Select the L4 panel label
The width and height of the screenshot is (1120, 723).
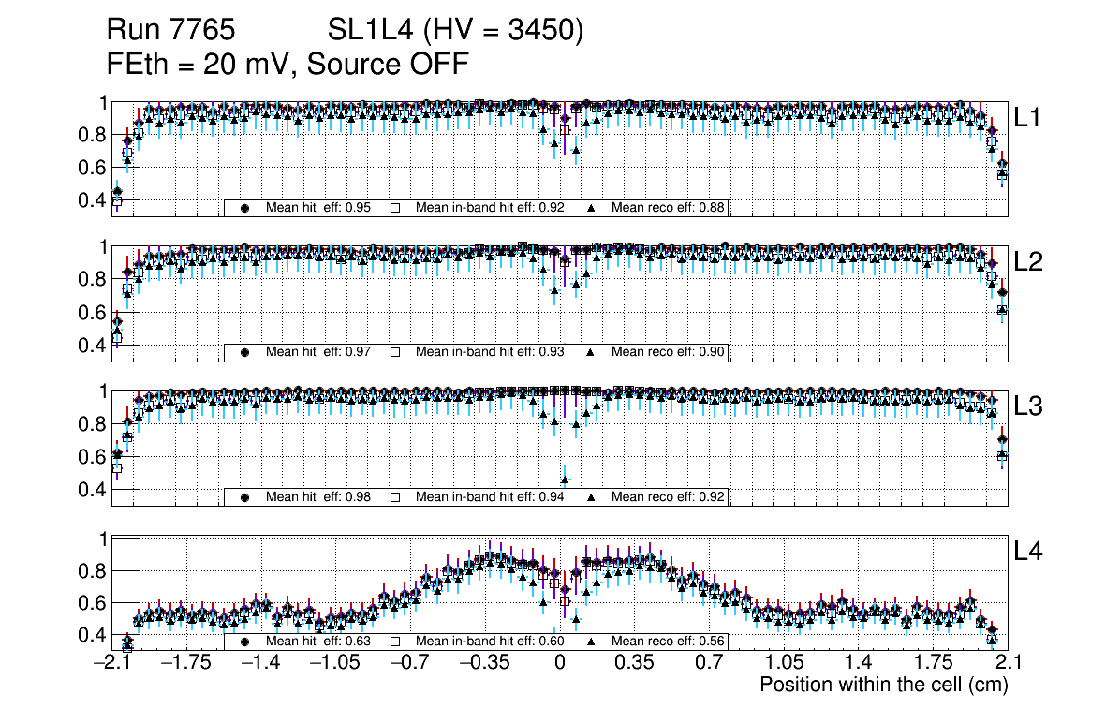[1028, 552]
